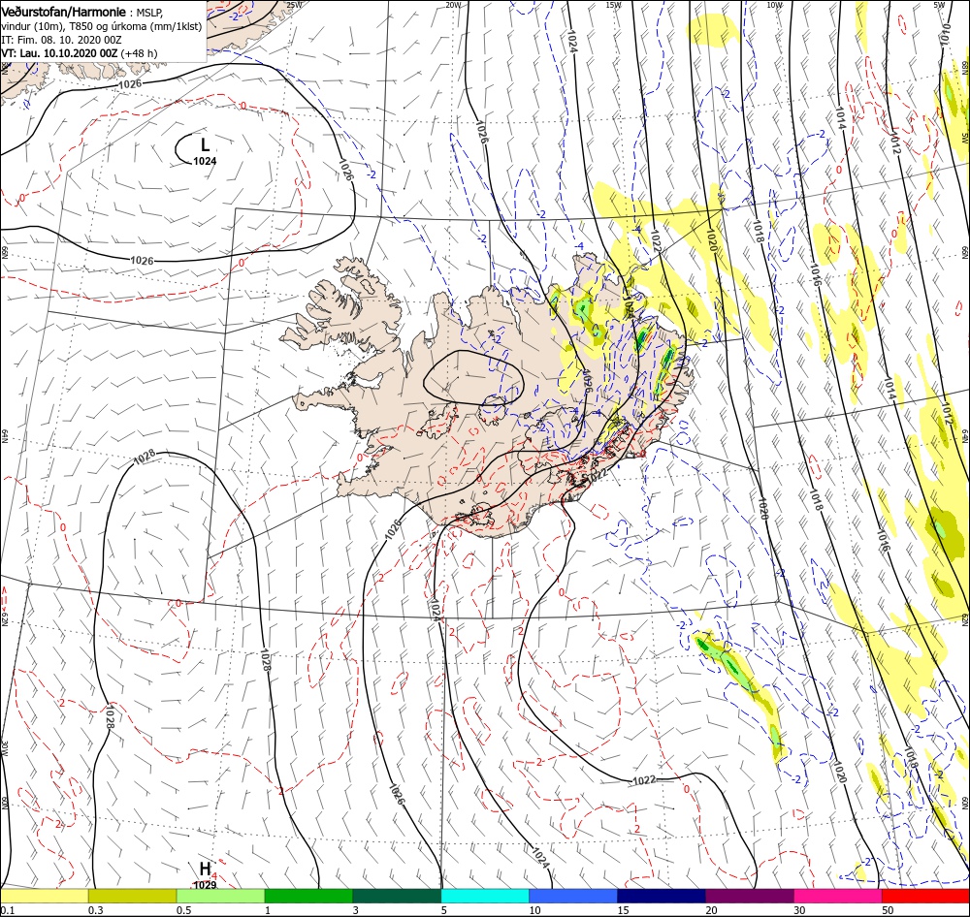Click the '15W' longitude label
Image resolution: width=970 pixels, height=917 pixels.
pyautogui.click(x=614, y=5)
